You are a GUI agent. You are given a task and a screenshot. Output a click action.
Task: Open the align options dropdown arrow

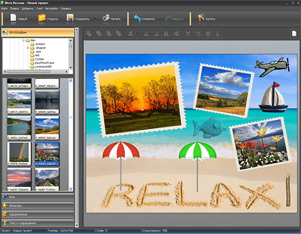[137, 33]
